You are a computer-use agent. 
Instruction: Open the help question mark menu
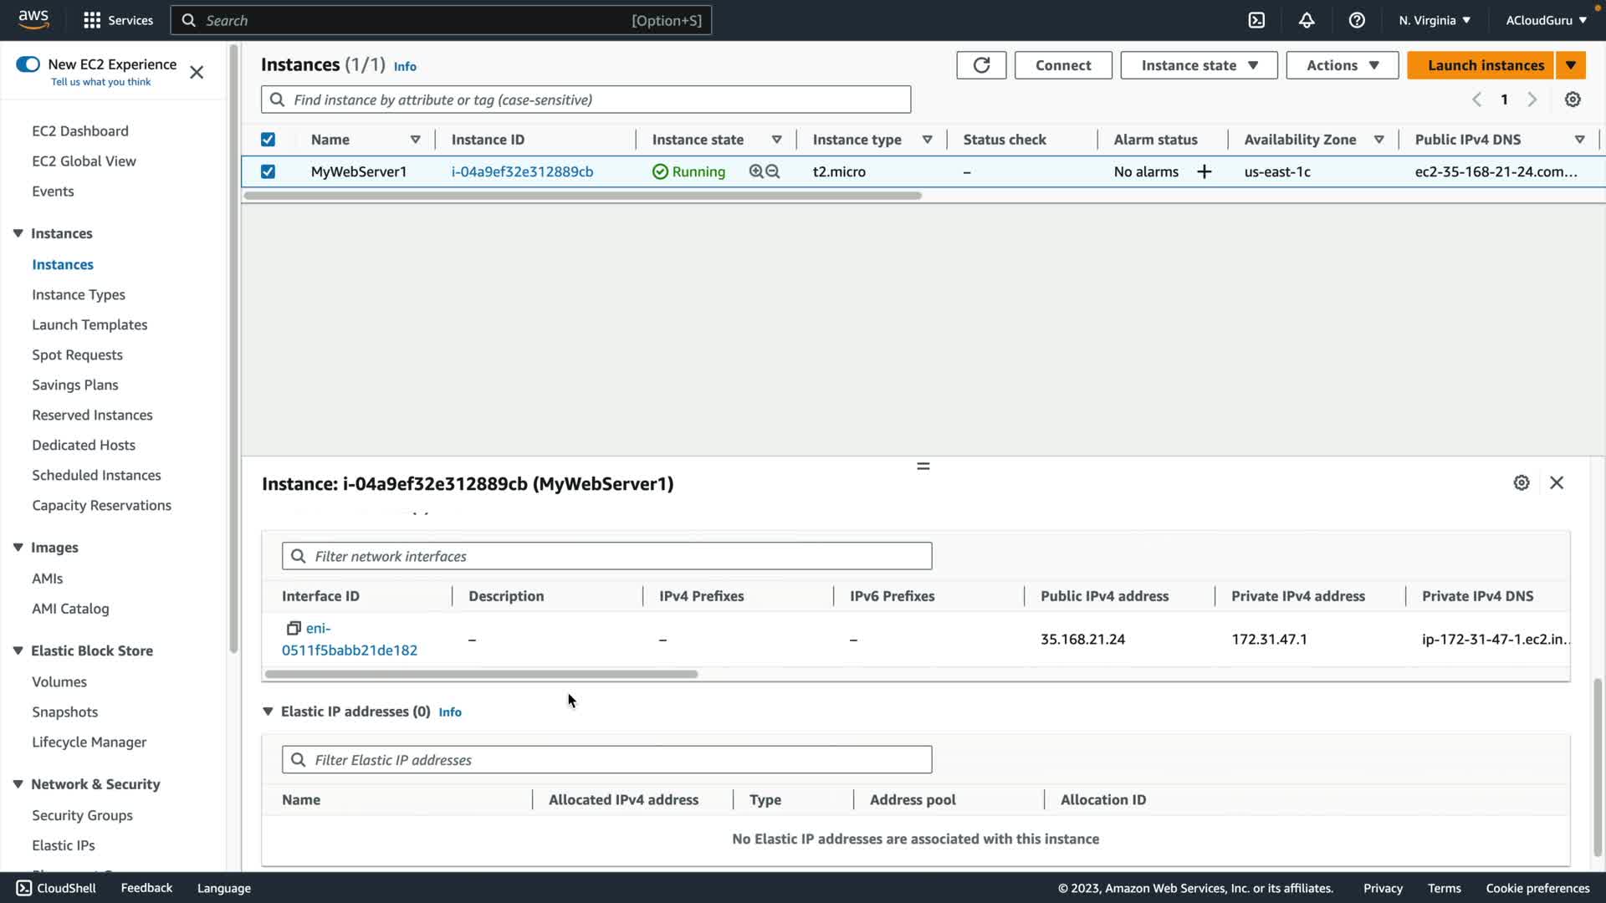coord(1357,20)
